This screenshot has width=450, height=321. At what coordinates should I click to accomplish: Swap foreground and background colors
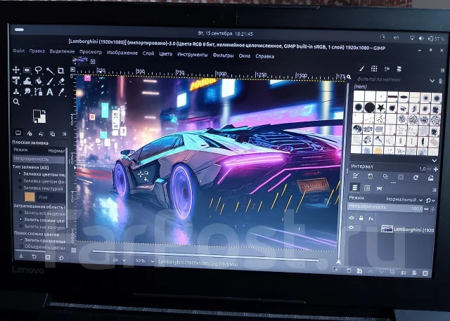(44, 112)
